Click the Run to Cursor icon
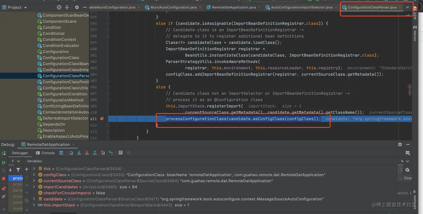Image resolution: width=423 pixels, height=214 pixels. (111, 153)
